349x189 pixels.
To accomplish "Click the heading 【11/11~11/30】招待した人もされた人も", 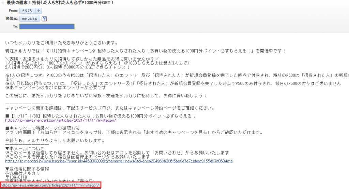I will coord(101,116).
